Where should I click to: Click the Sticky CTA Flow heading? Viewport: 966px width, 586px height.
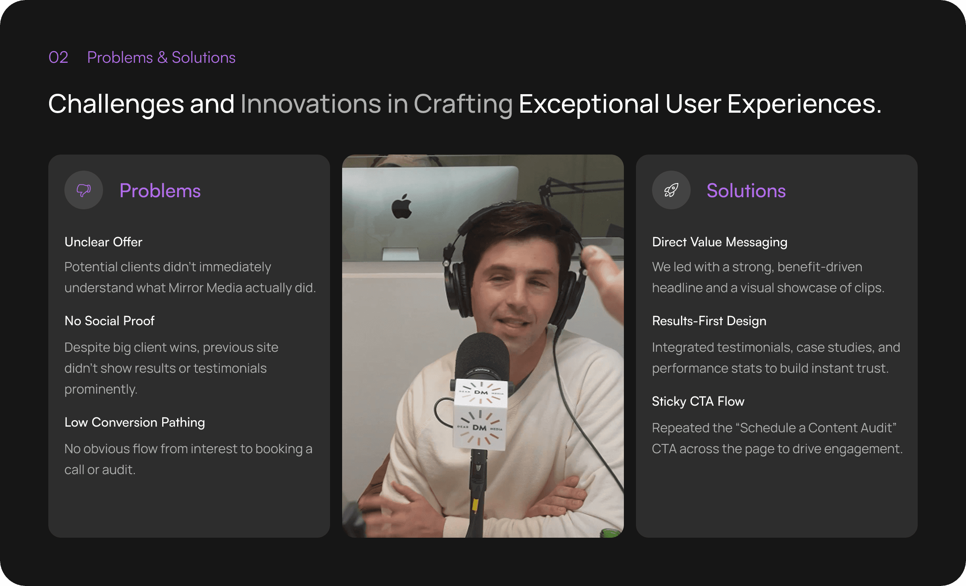click(x=698, y=401)
